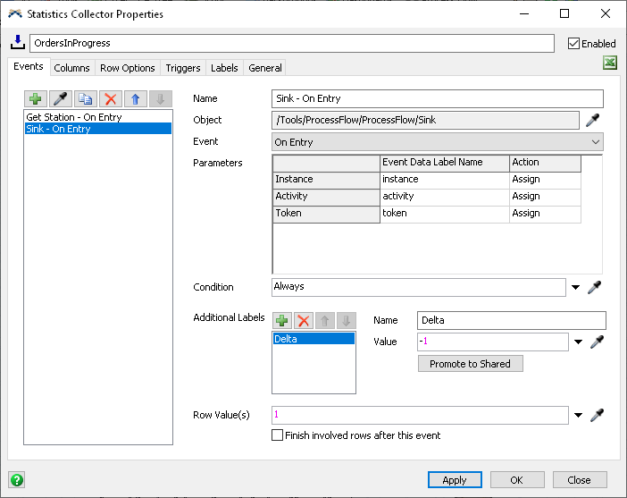Image resolution: width=627 pixels, height=498 pixels.
Task: Toggle the Enabled checkbox
Action: [x=573, y=43]
